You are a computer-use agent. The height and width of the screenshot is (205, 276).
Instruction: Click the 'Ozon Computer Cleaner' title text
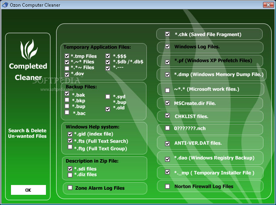pyautogui.click(x=35, y=5)
